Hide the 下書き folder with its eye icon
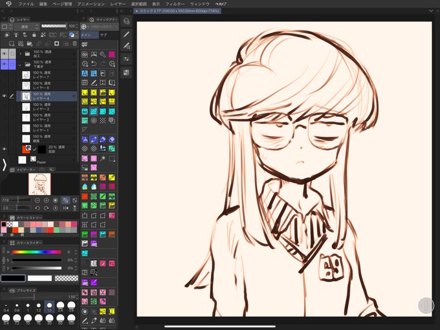The height and width of the screenshot is (330, 440). [5, 64]
